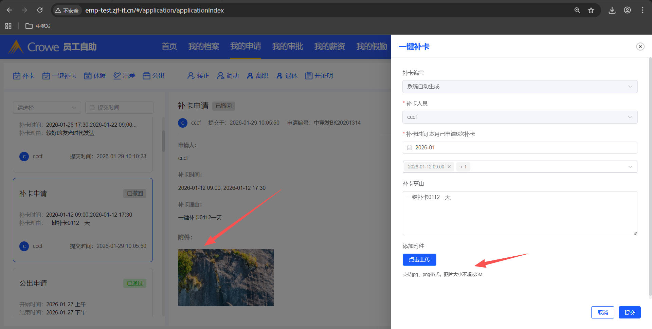Click the 点击上传 upload button
Viewport: 652px width, 329px height.
coord(419,260)
